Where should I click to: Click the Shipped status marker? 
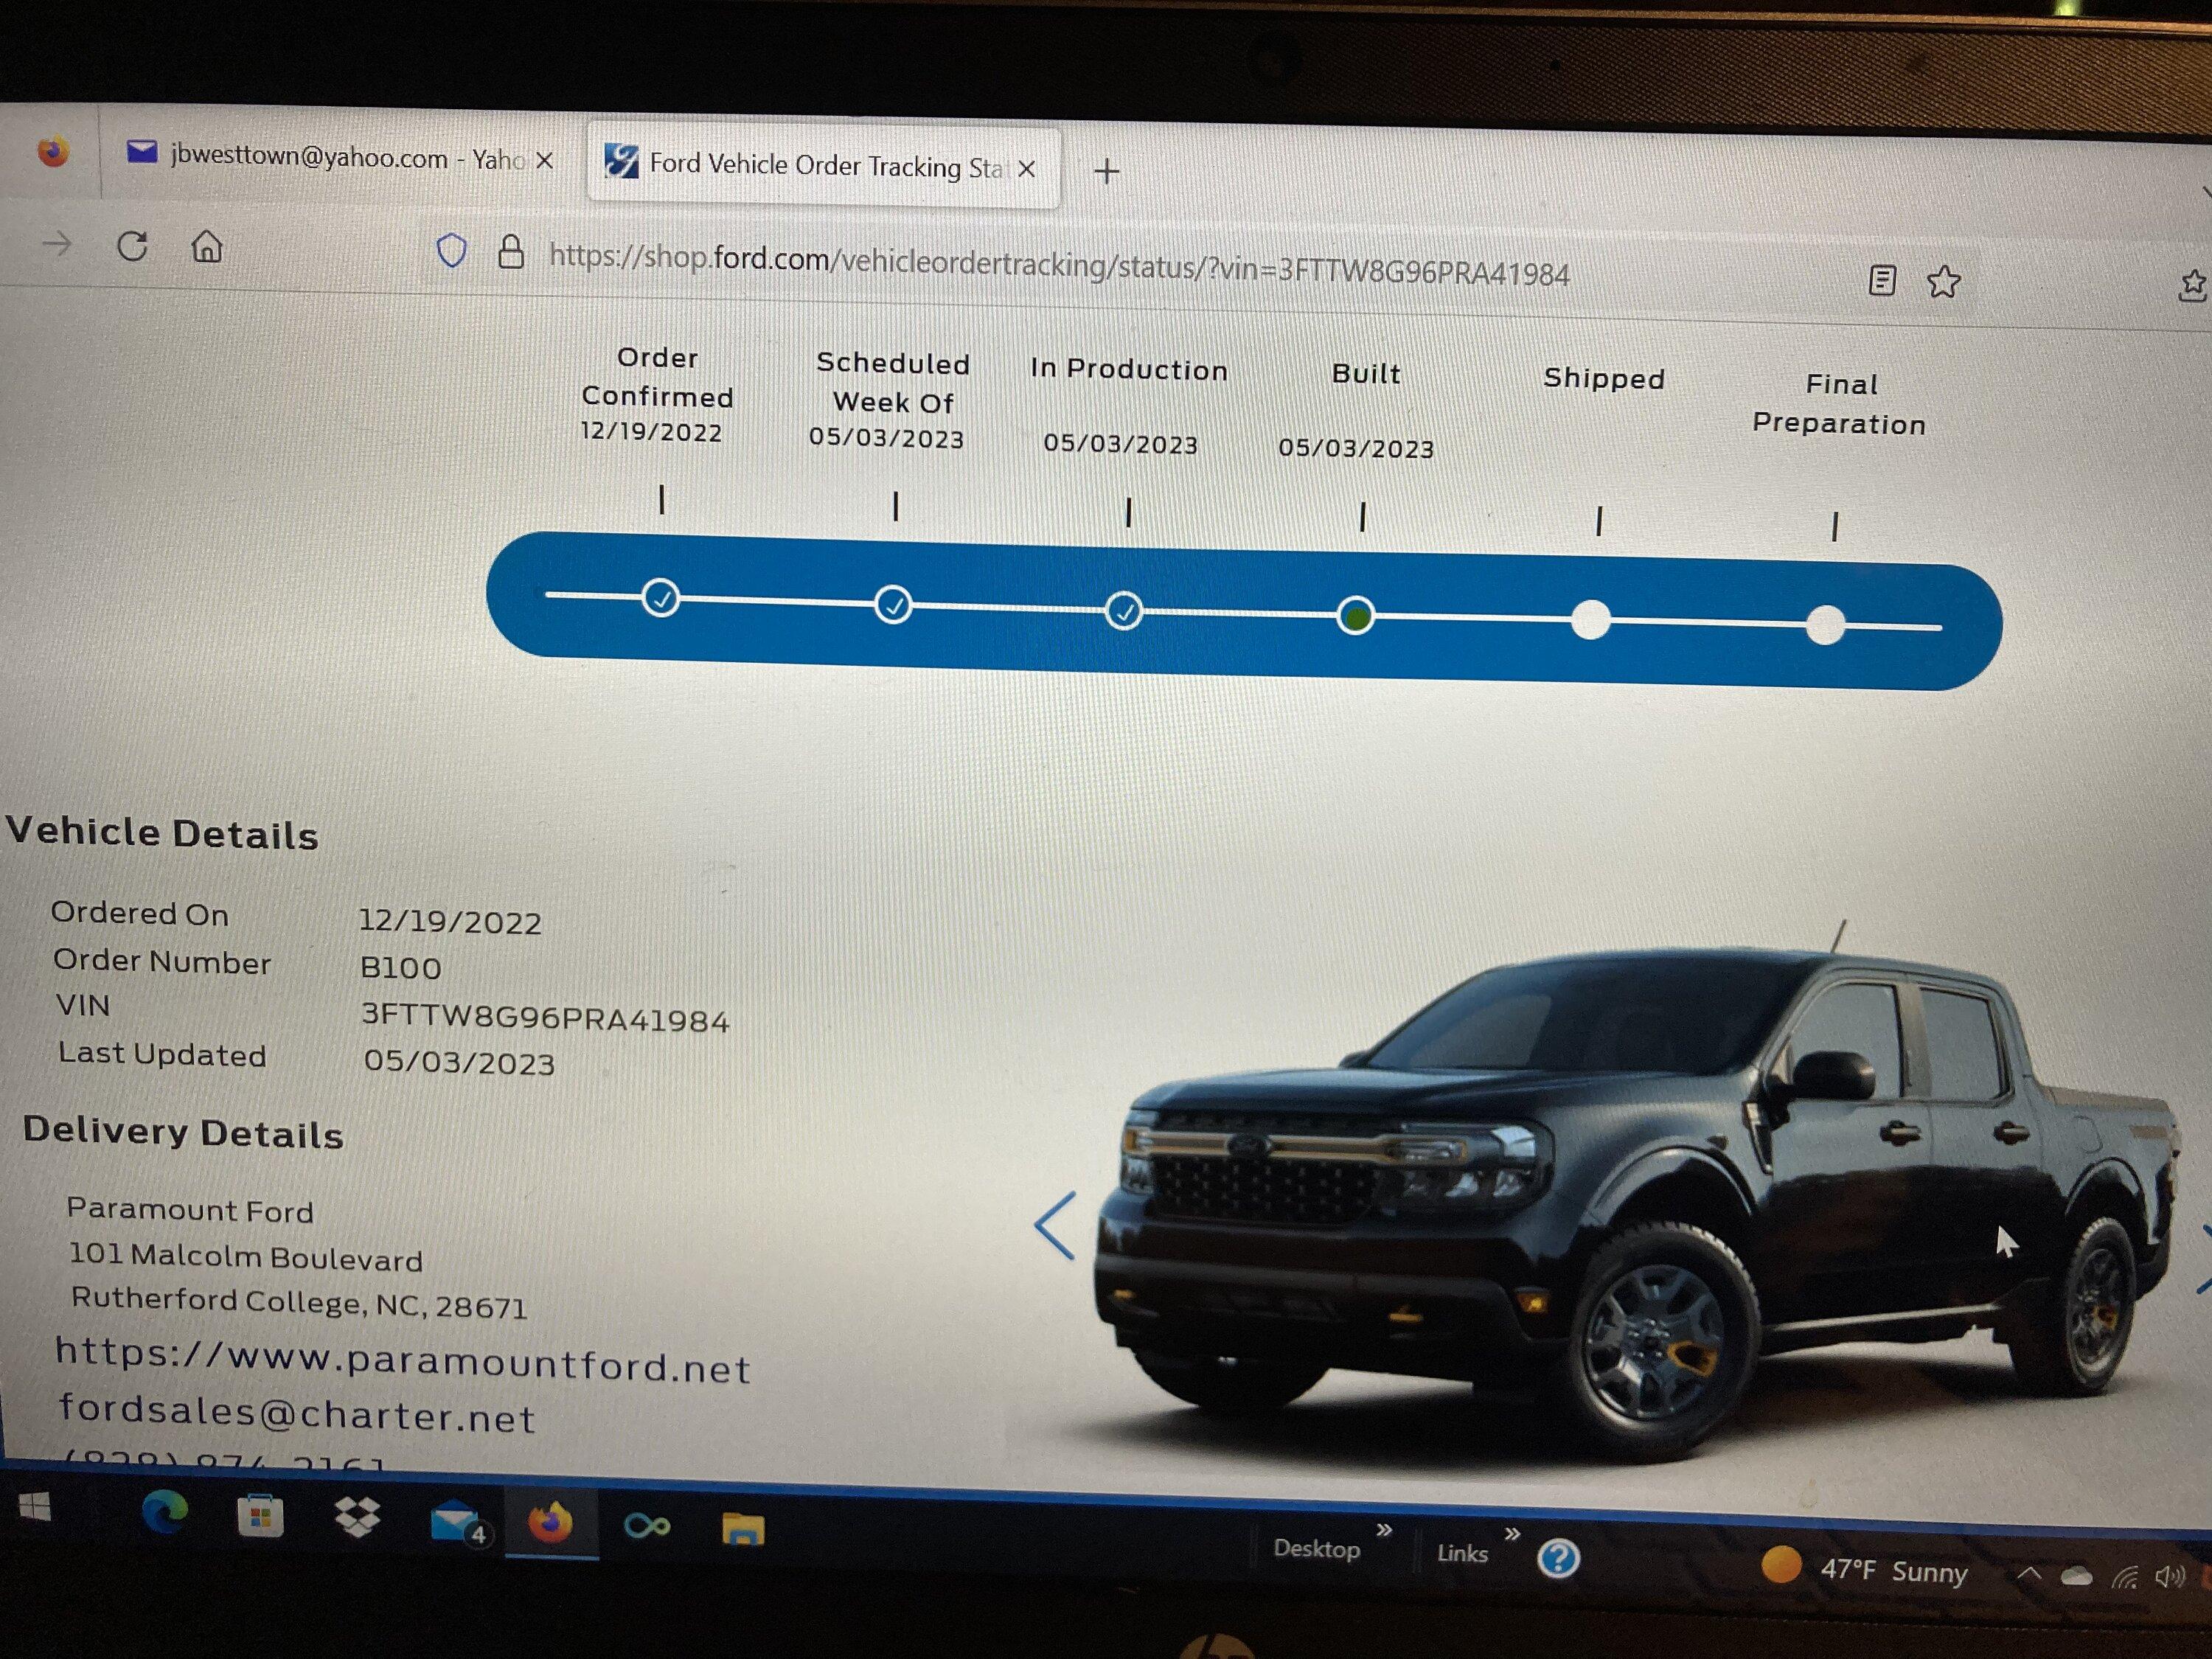click(1590, 620)
